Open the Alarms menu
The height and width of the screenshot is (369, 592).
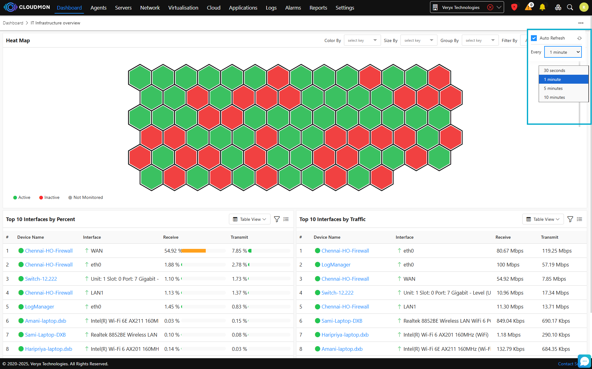(293, 8)
